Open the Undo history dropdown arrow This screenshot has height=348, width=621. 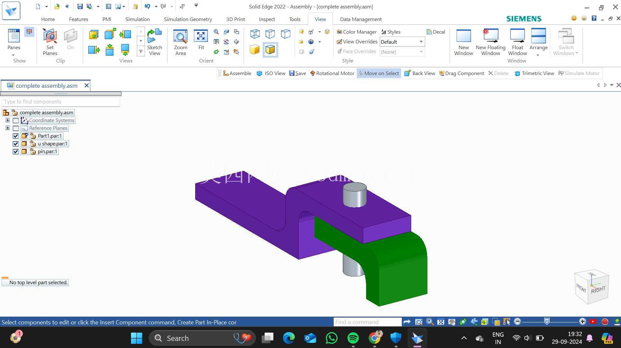(156, 6)
